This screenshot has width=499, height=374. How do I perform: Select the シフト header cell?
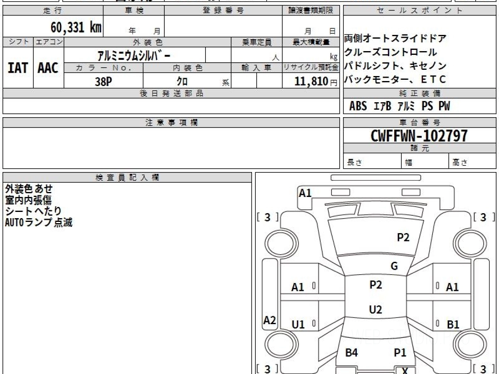coord(18,42)
